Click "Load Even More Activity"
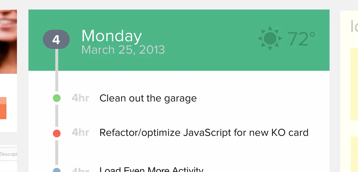This screenshot has height=172, width=358. point(151,169)
